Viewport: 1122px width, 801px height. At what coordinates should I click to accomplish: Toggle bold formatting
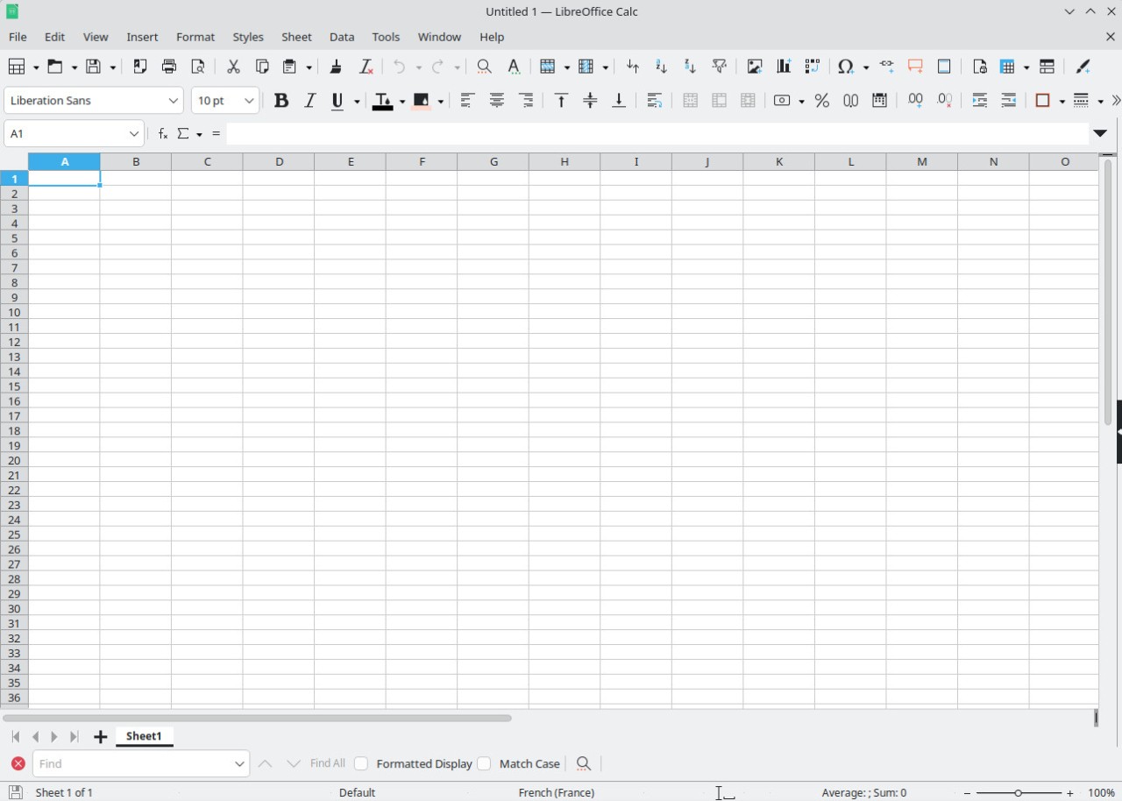coord(280,100)
